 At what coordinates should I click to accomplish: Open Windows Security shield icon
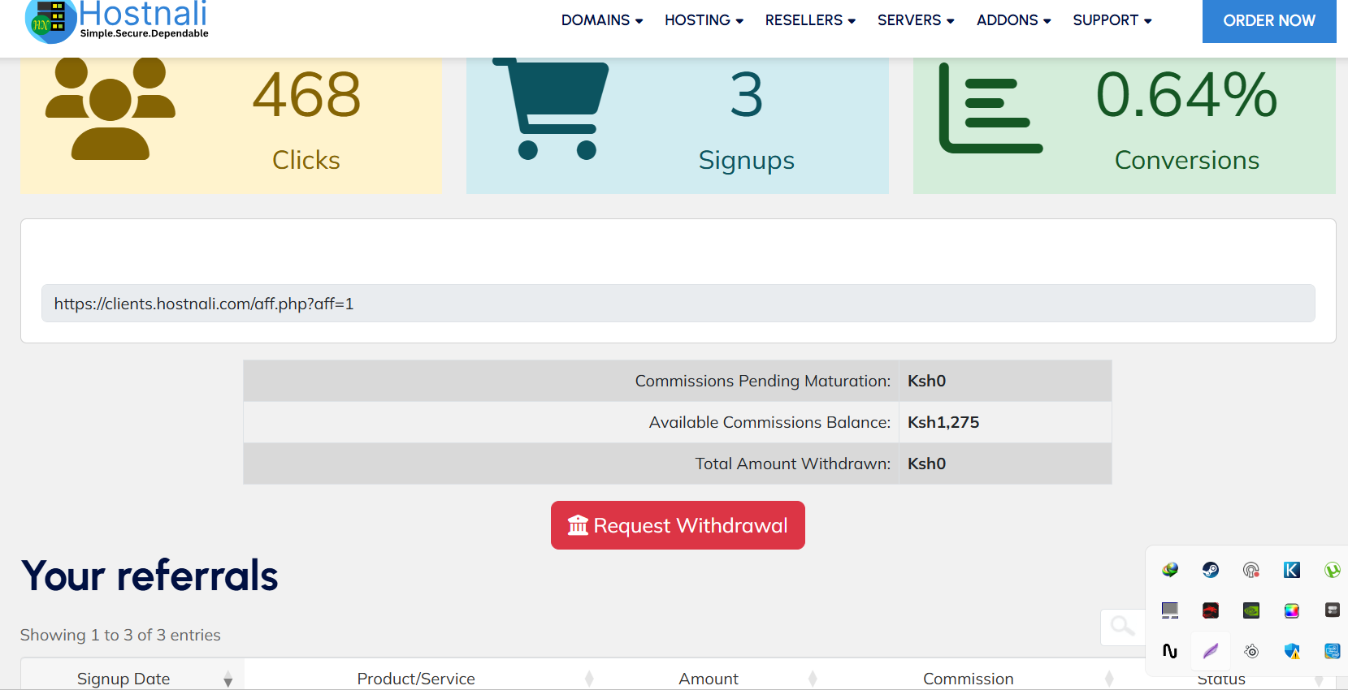pyautogui.click(x=1292, y=651)
